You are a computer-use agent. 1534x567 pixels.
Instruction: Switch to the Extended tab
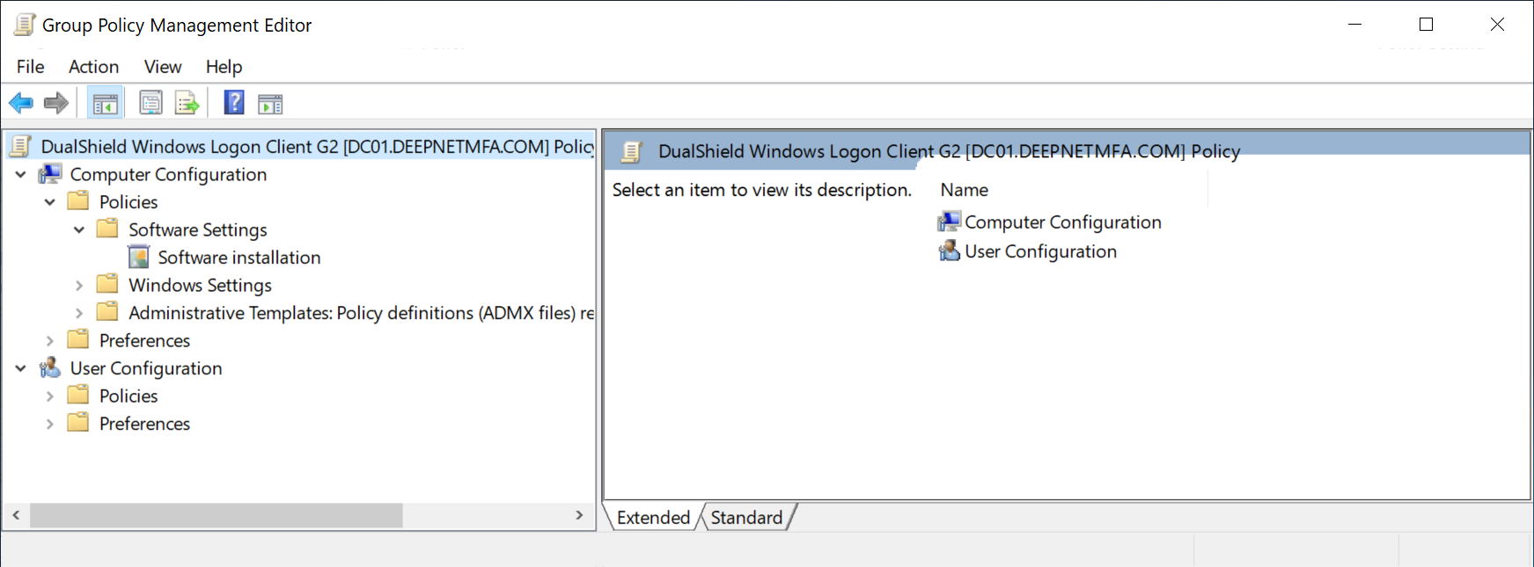653,518
